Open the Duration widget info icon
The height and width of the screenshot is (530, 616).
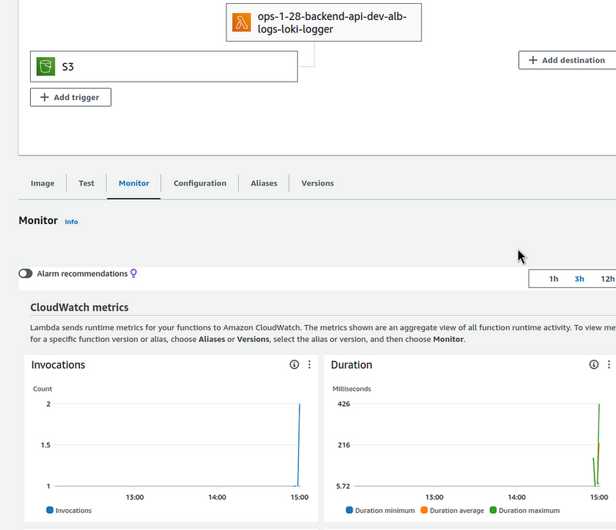[x=594, y=365]
